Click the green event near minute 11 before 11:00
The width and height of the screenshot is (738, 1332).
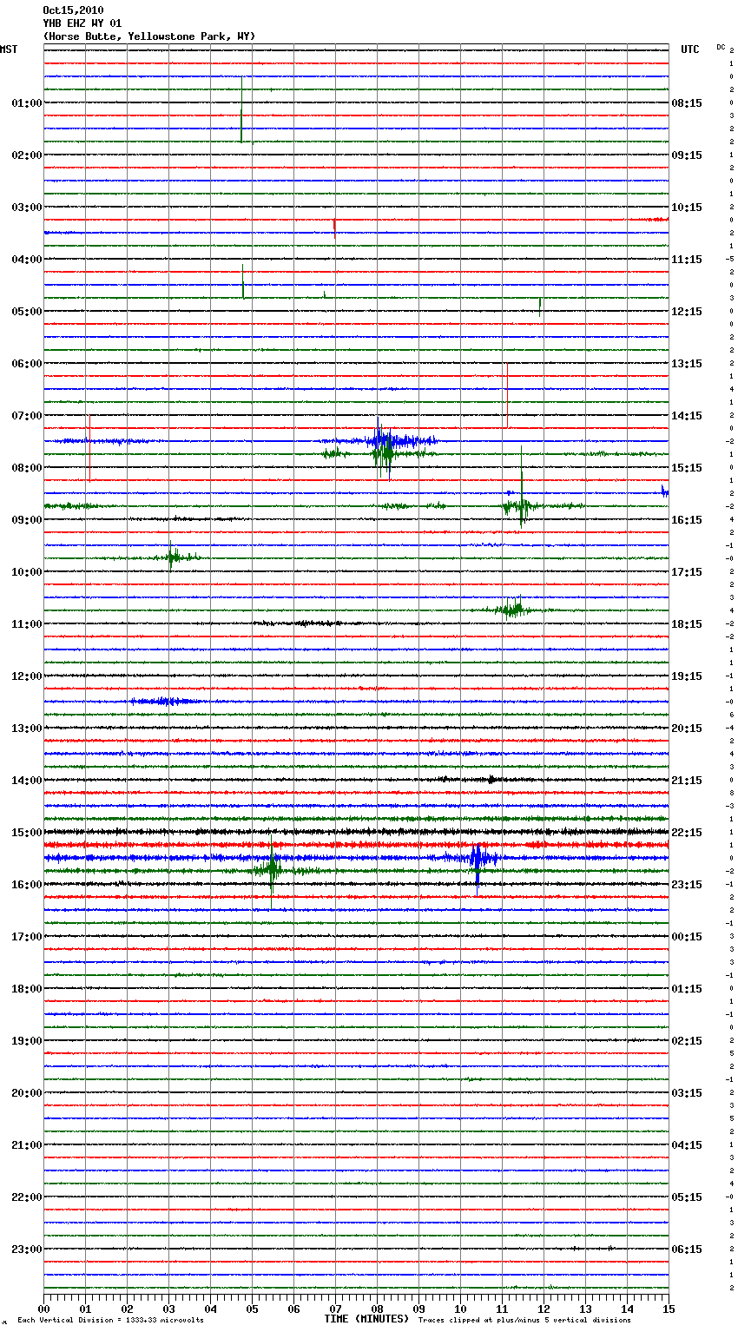pyautogui.click(x=512, y=609)
